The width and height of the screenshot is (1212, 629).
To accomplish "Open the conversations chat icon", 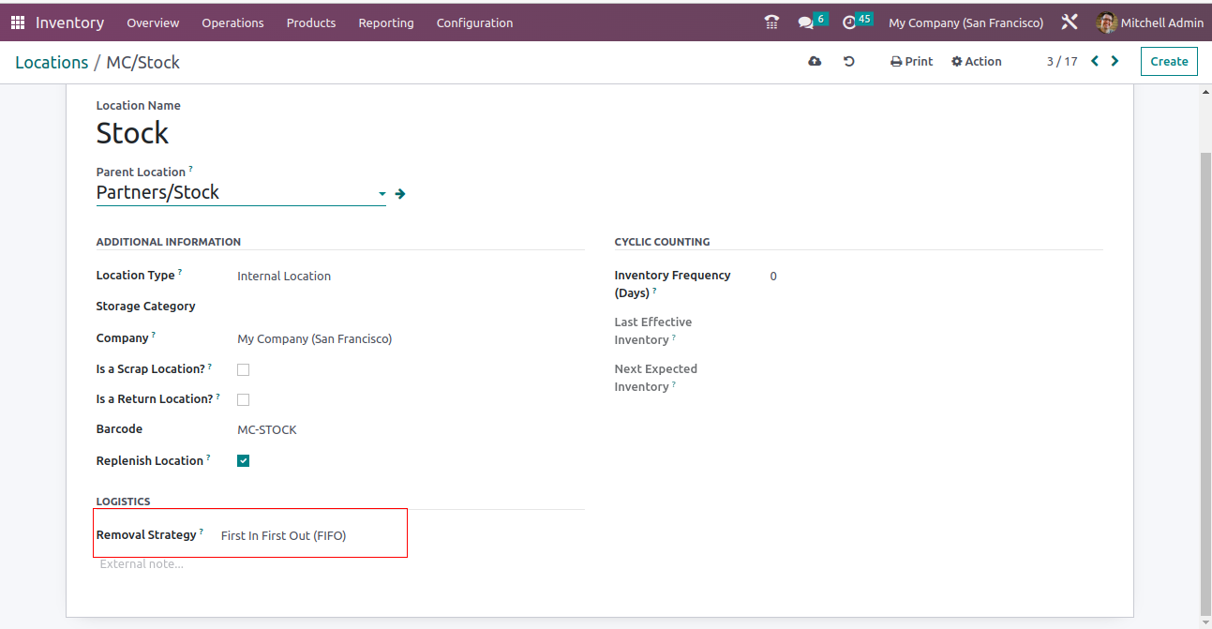I will [805, 22].
